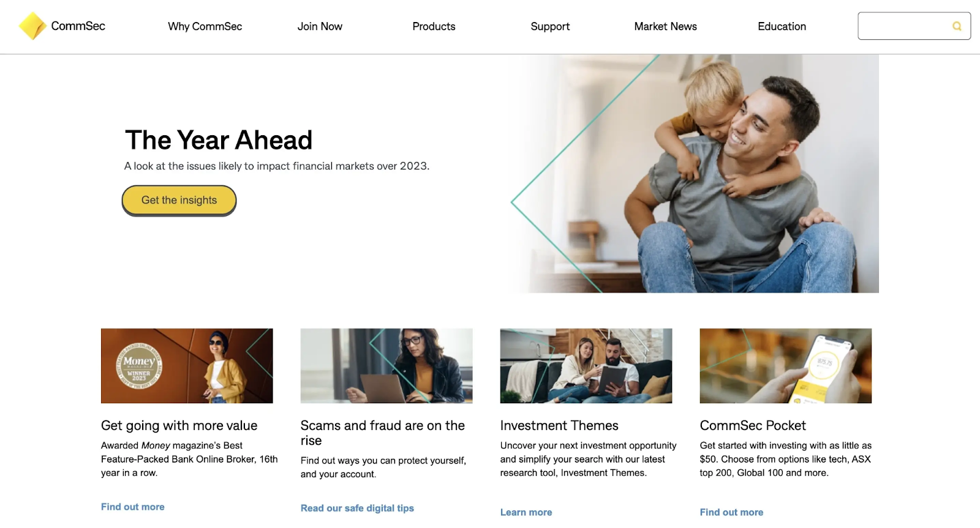
Task: Click the search magnifier icon
Action: pos(957,26)
